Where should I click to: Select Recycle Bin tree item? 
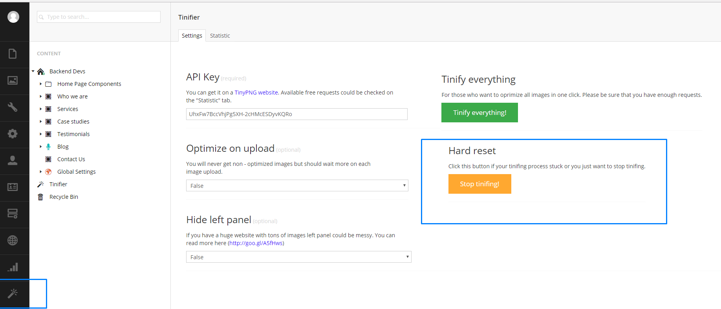(x=64, y=197)
